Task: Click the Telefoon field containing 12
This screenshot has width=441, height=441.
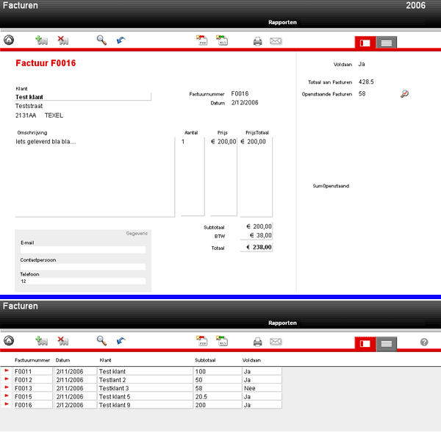Action: point(83,282)
